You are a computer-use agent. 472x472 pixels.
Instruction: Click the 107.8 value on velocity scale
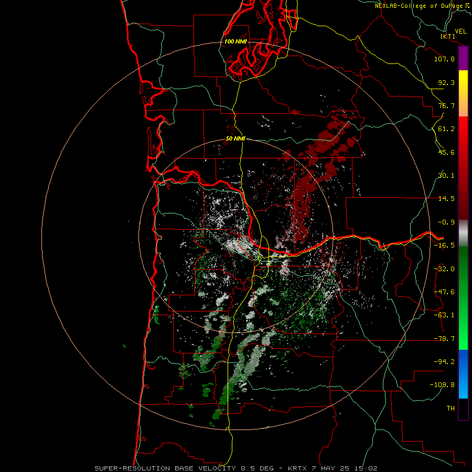444,59
